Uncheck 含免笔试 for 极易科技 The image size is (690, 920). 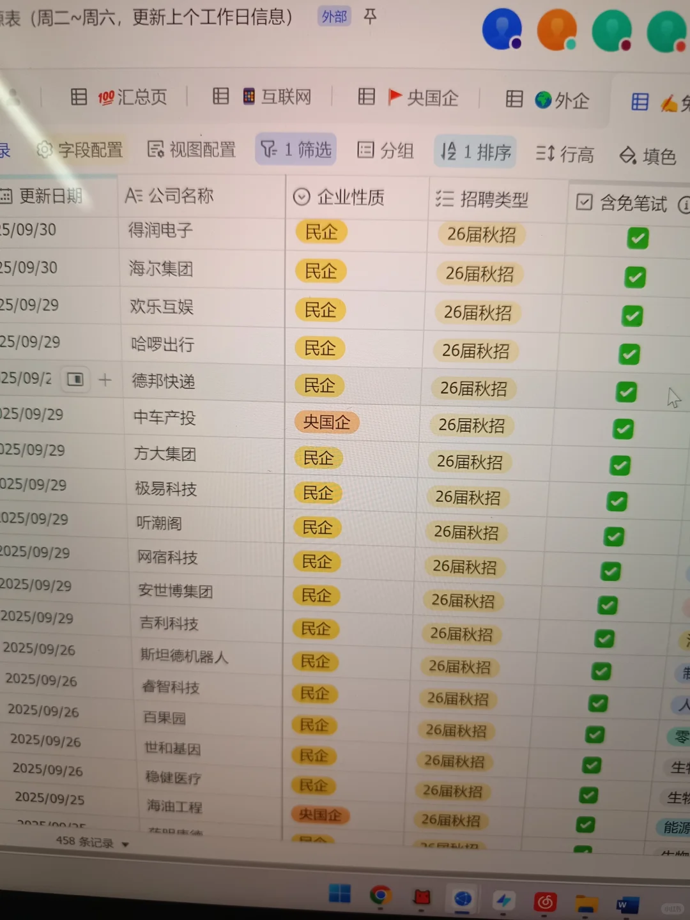(x=617, y=501)
